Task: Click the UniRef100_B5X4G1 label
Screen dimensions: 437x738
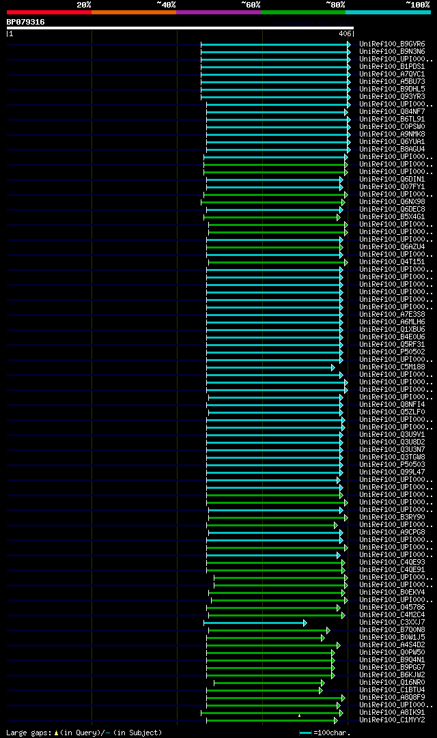Action: (392, 218)
